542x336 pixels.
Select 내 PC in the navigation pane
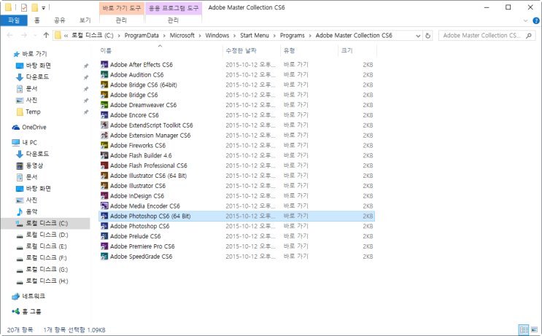pyautogui.click(x=29, y=142)
